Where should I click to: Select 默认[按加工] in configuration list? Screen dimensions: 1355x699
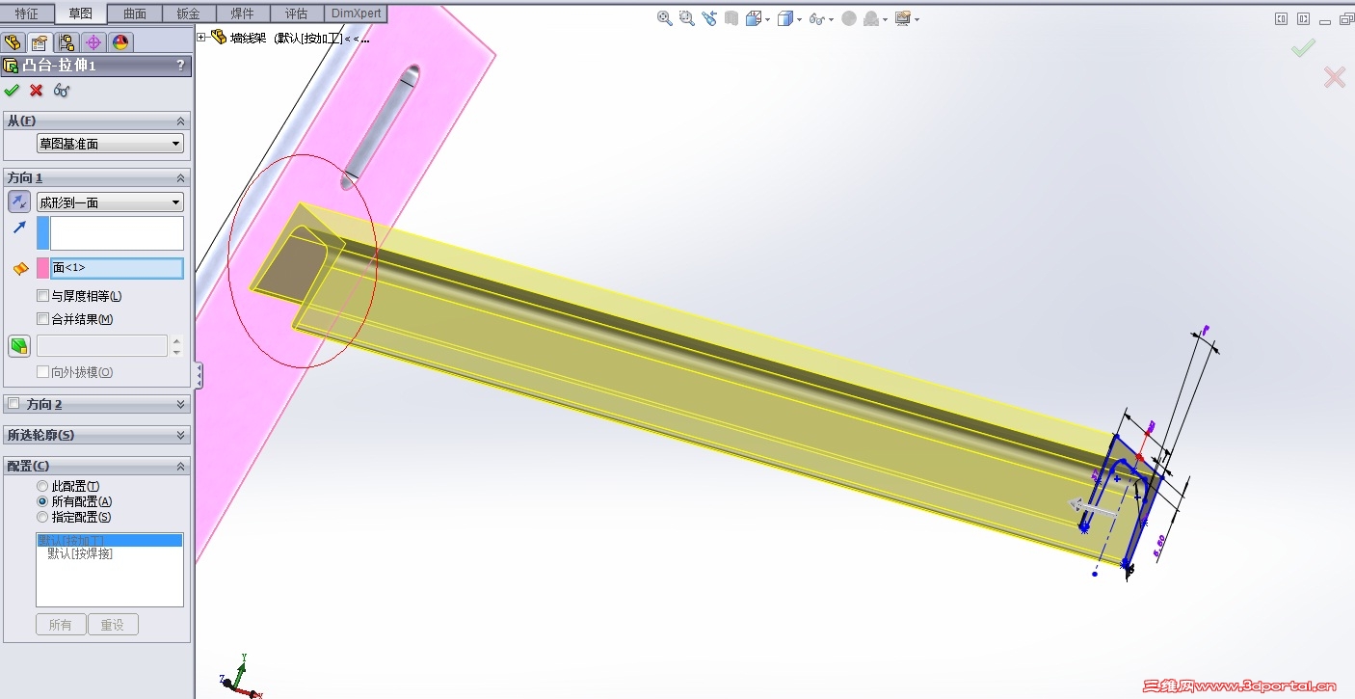click(x=109, y=540)
